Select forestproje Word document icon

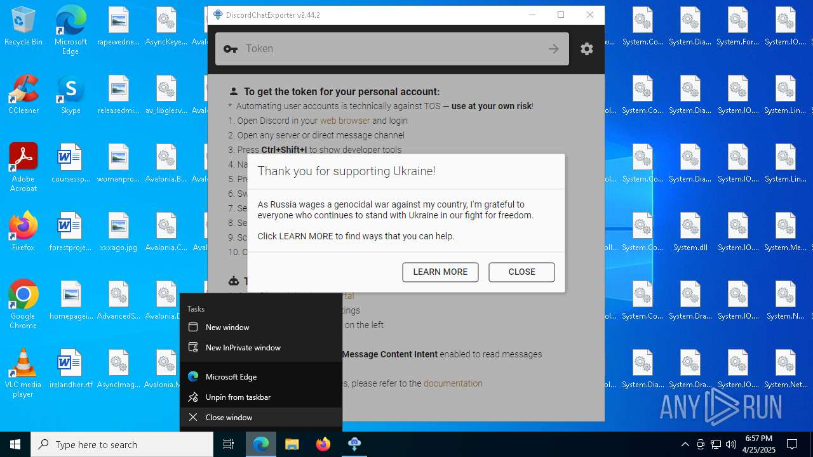(71, 232)
